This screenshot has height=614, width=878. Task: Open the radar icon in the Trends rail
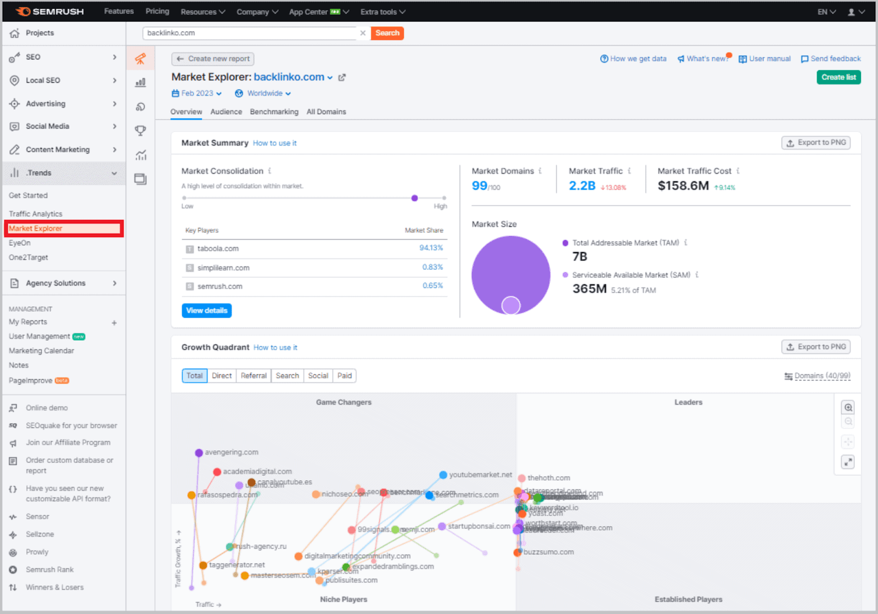click(140, 106)
